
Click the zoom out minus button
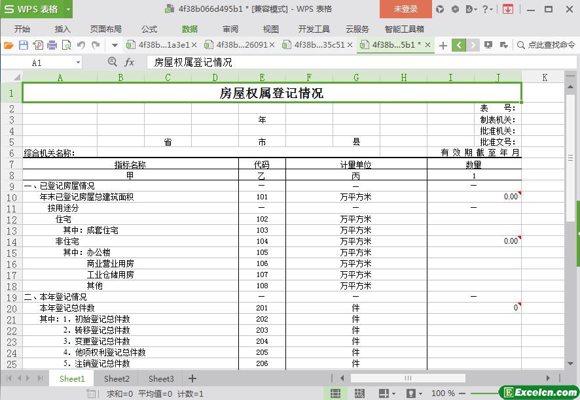[462, 393]
